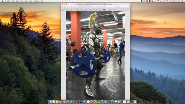Open the Go menu
Screen dimensions: 185x104
click(x=26, y=1)
